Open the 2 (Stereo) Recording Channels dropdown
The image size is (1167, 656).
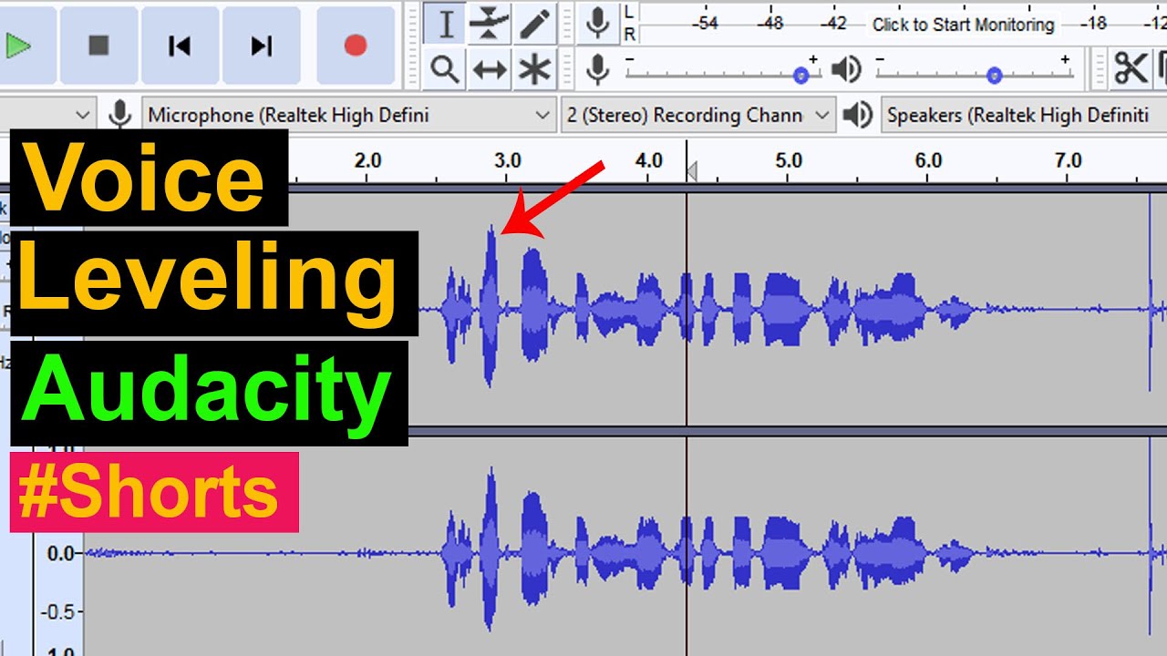click(x=698, y=116)
